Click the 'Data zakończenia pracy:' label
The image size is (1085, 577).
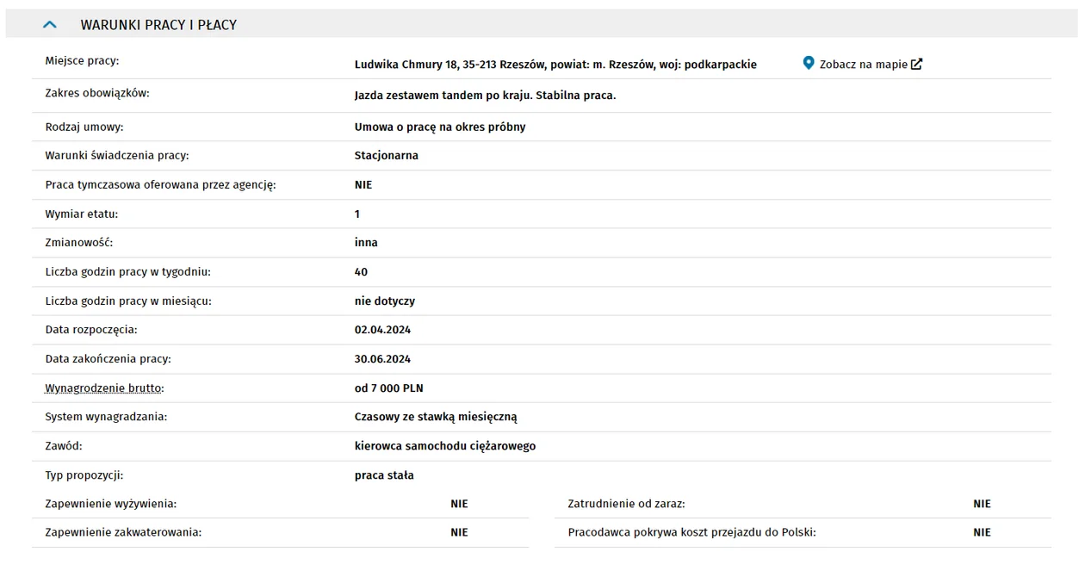pos(108,359)
